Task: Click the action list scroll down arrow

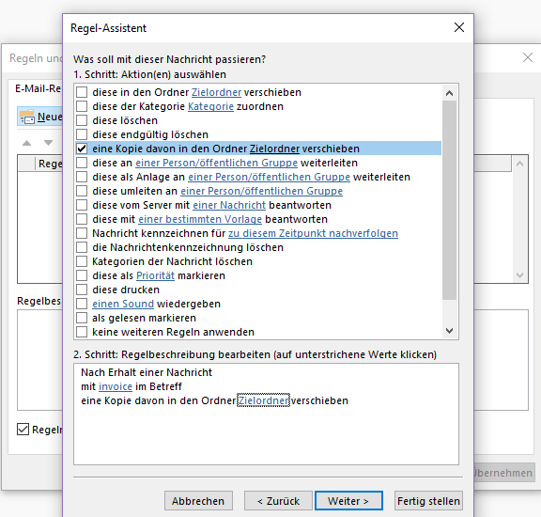Action: point(449,331)
